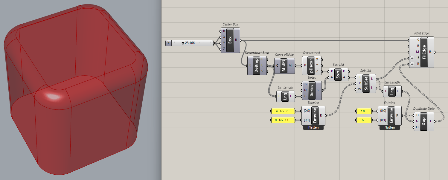Click the {0;1} input of the left Entwine
448x180 pixels.
click(x=307, y=120)
